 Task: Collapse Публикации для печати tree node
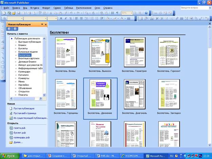[12, 39]
